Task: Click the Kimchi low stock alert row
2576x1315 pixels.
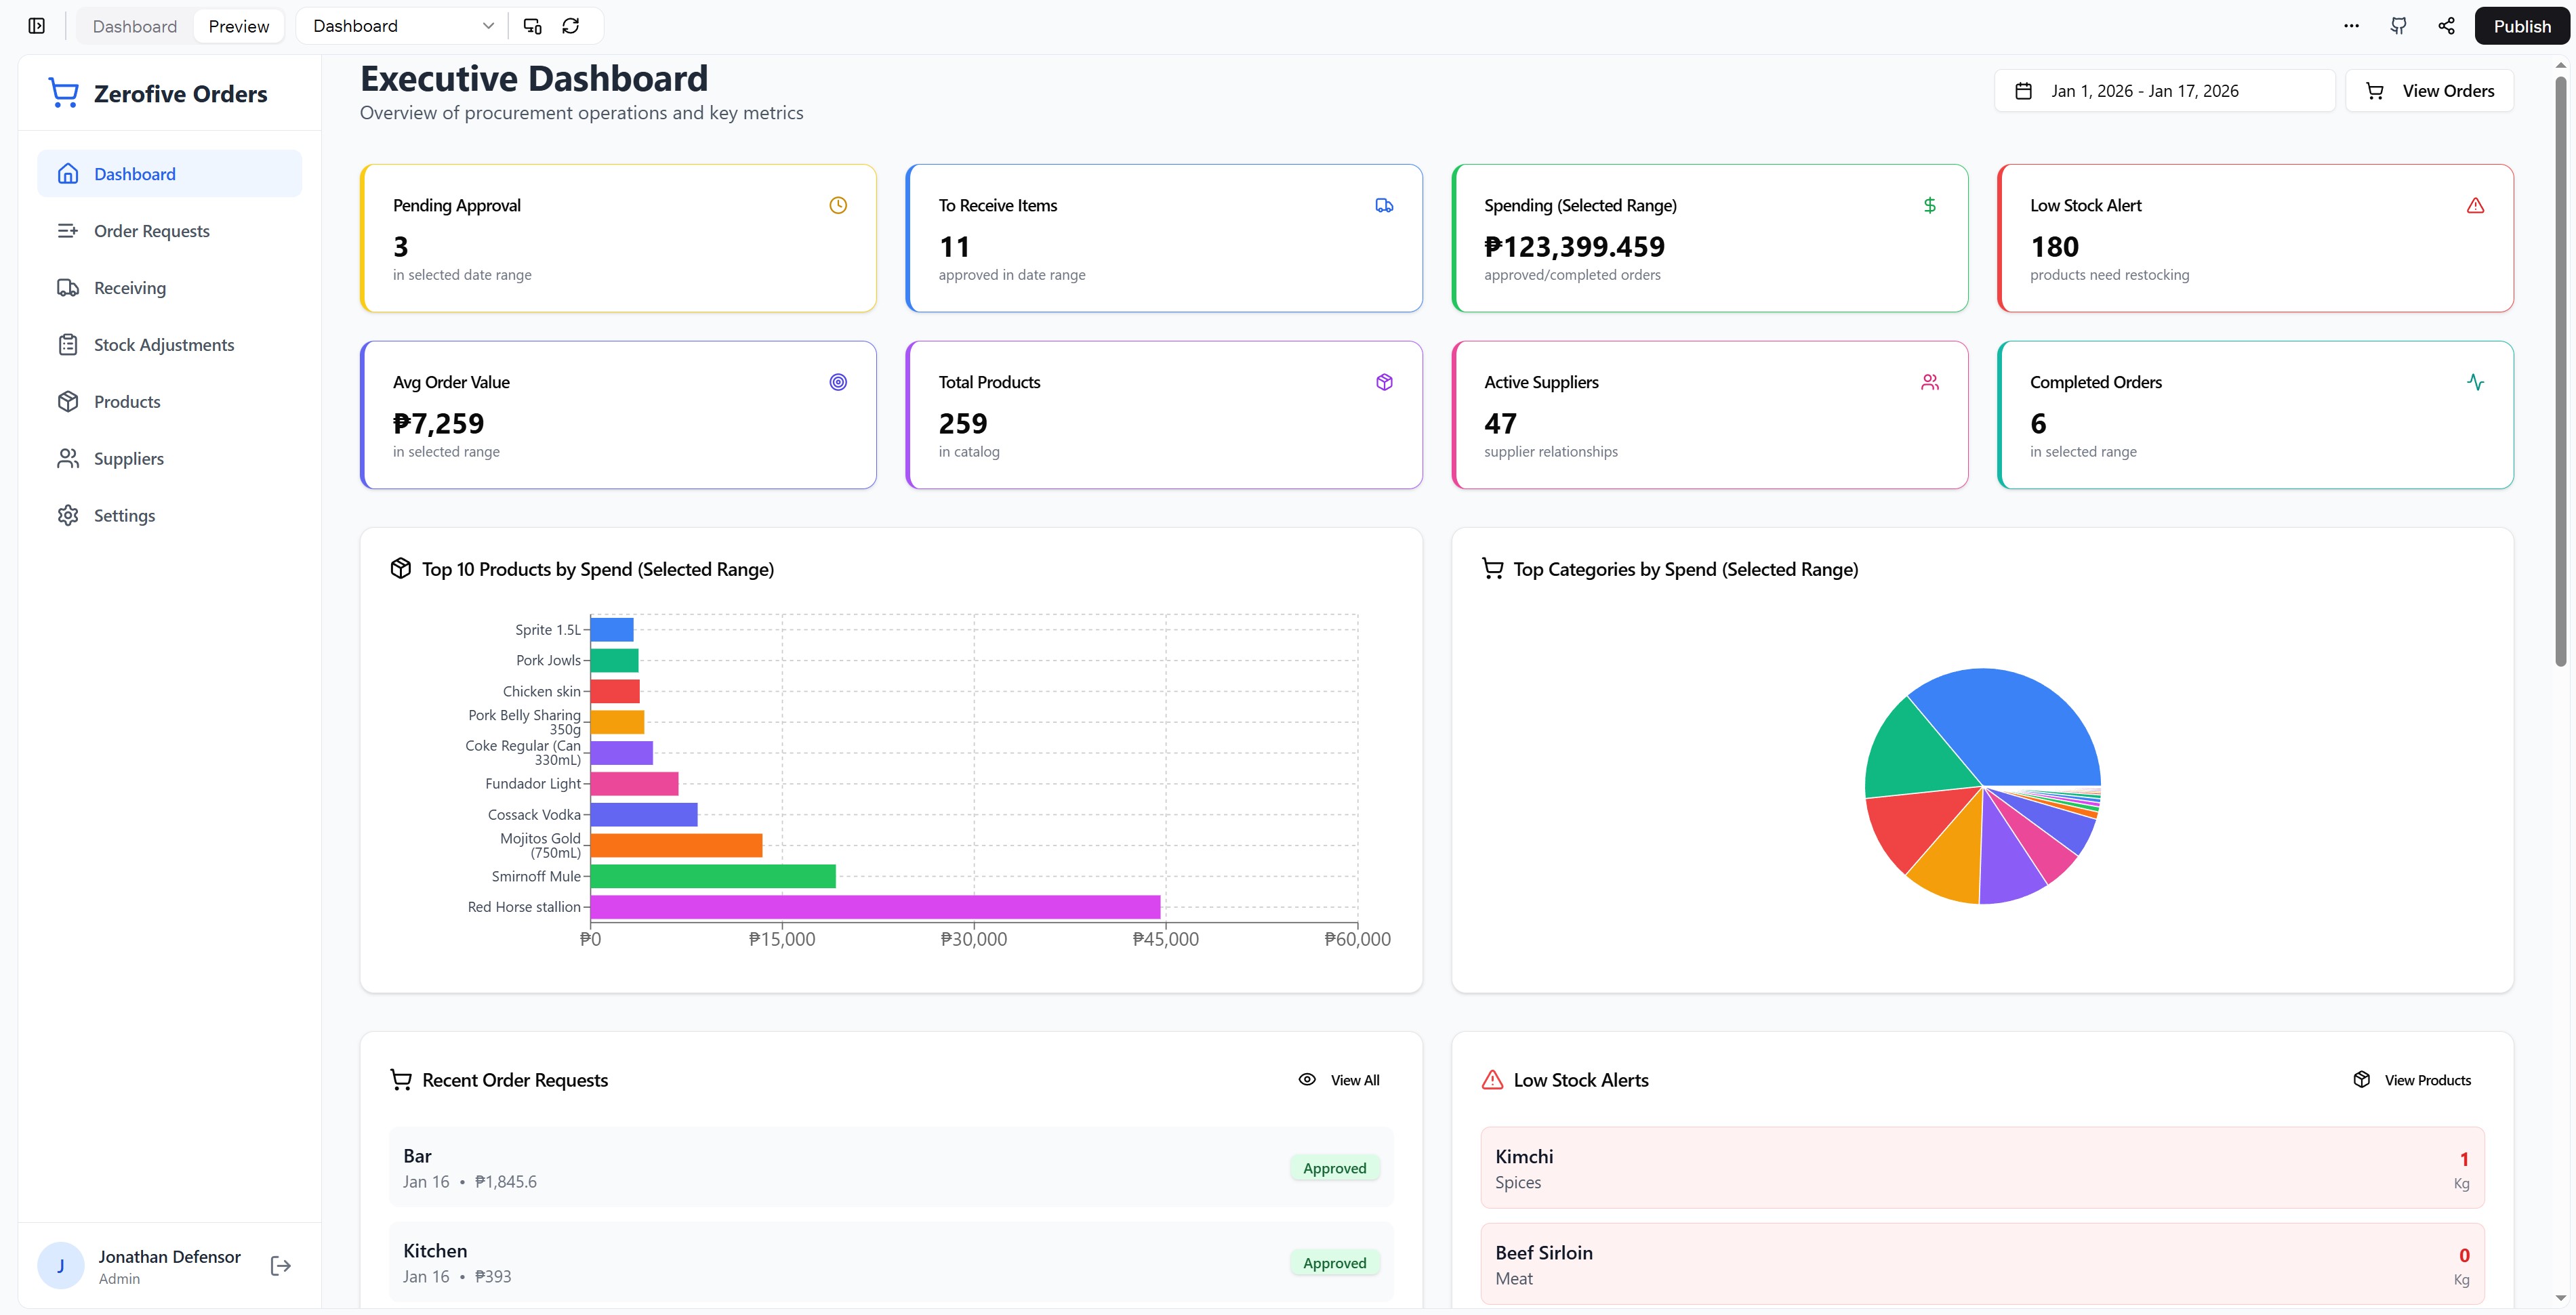Action: (x=1982, y=1168)
